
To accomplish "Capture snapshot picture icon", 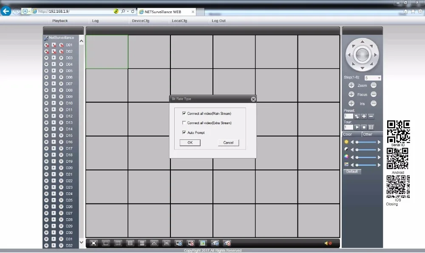I will 202,243.
